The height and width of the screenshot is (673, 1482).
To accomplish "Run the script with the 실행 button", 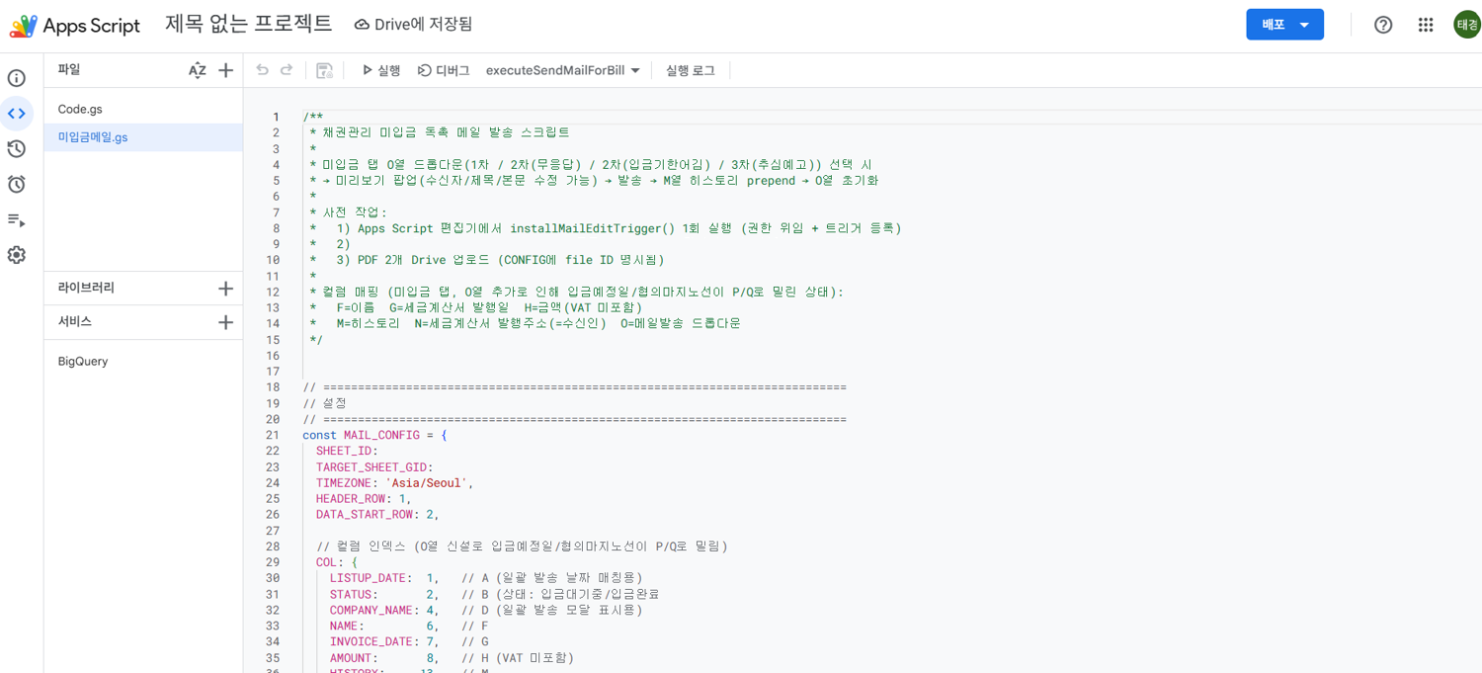I will click(x=380, y=70).
